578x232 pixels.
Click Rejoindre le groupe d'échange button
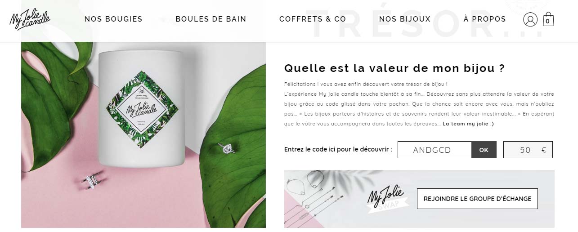[477, 199]
